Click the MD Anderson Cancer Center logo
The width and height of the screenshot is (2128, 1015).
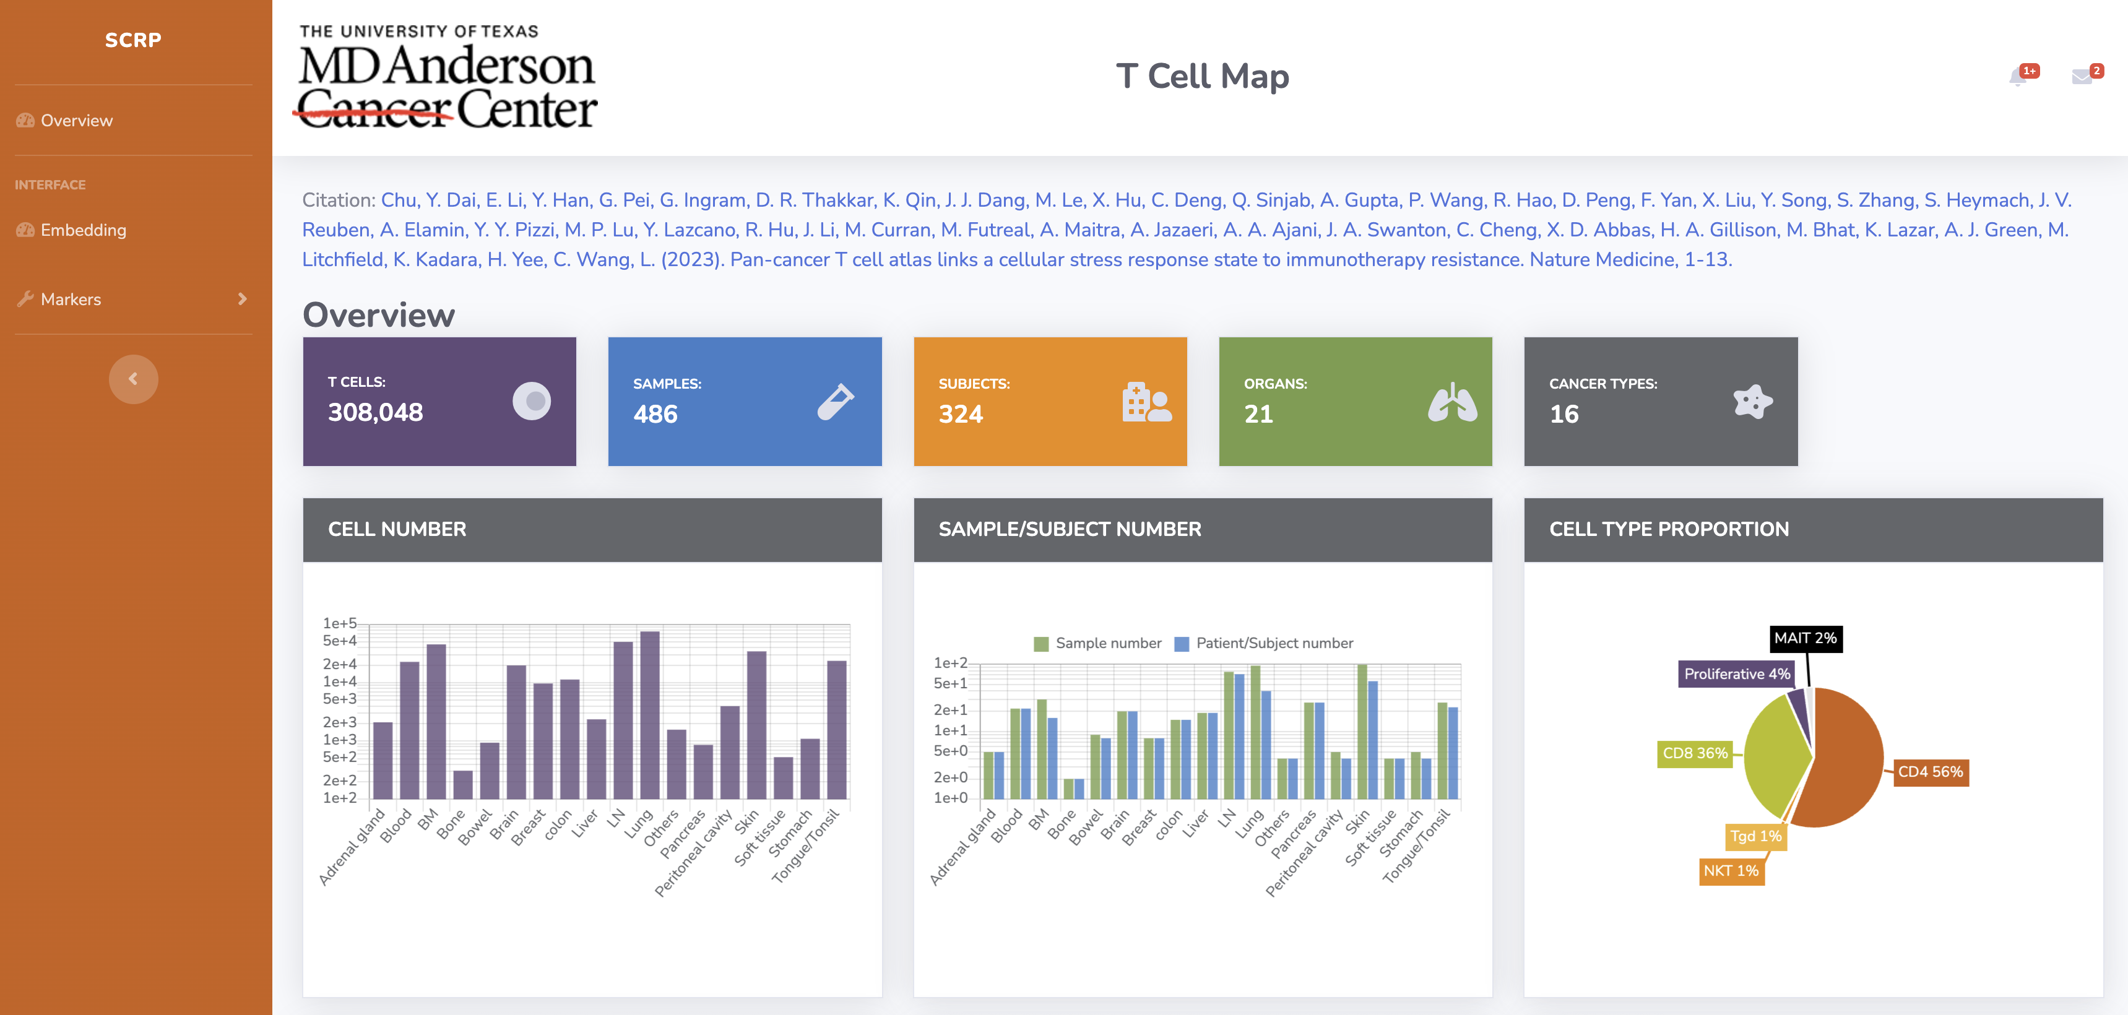click(x=448, y=77)
